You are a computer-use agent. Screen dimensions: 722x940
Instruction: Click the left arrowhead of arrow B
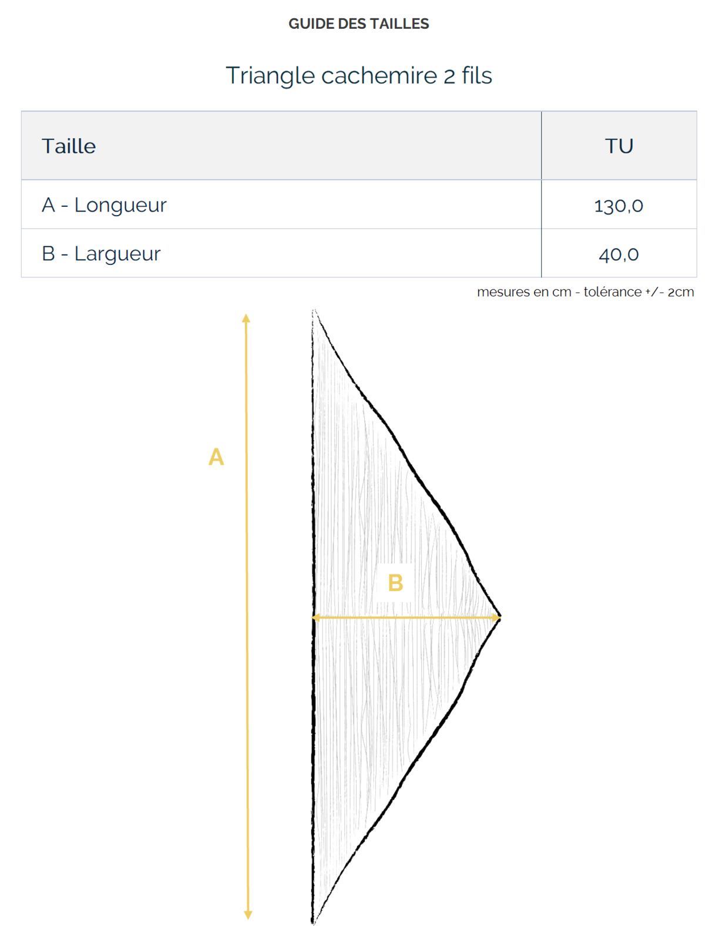pyautogui.click(x=316, y=617)
